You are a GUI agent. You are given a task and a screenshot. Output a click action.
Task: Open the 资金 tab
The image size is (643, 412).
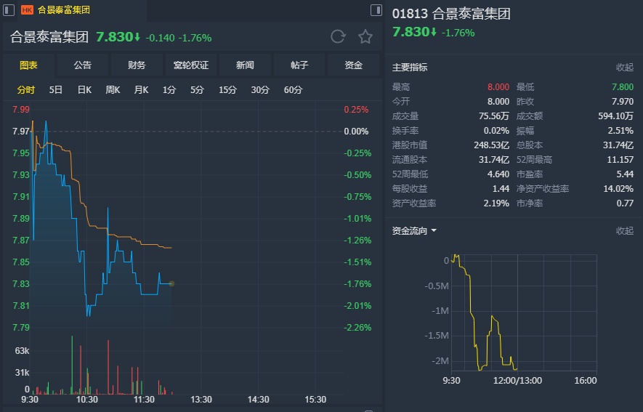pos(354,65)
